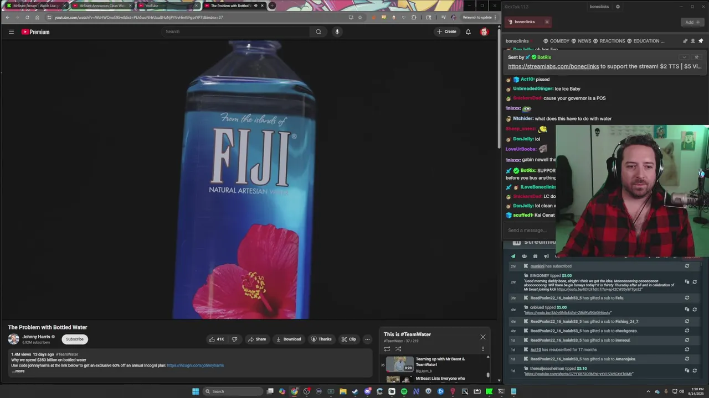Download the video
This screenshot has height=398, width=709.
[x=289, y=339]
